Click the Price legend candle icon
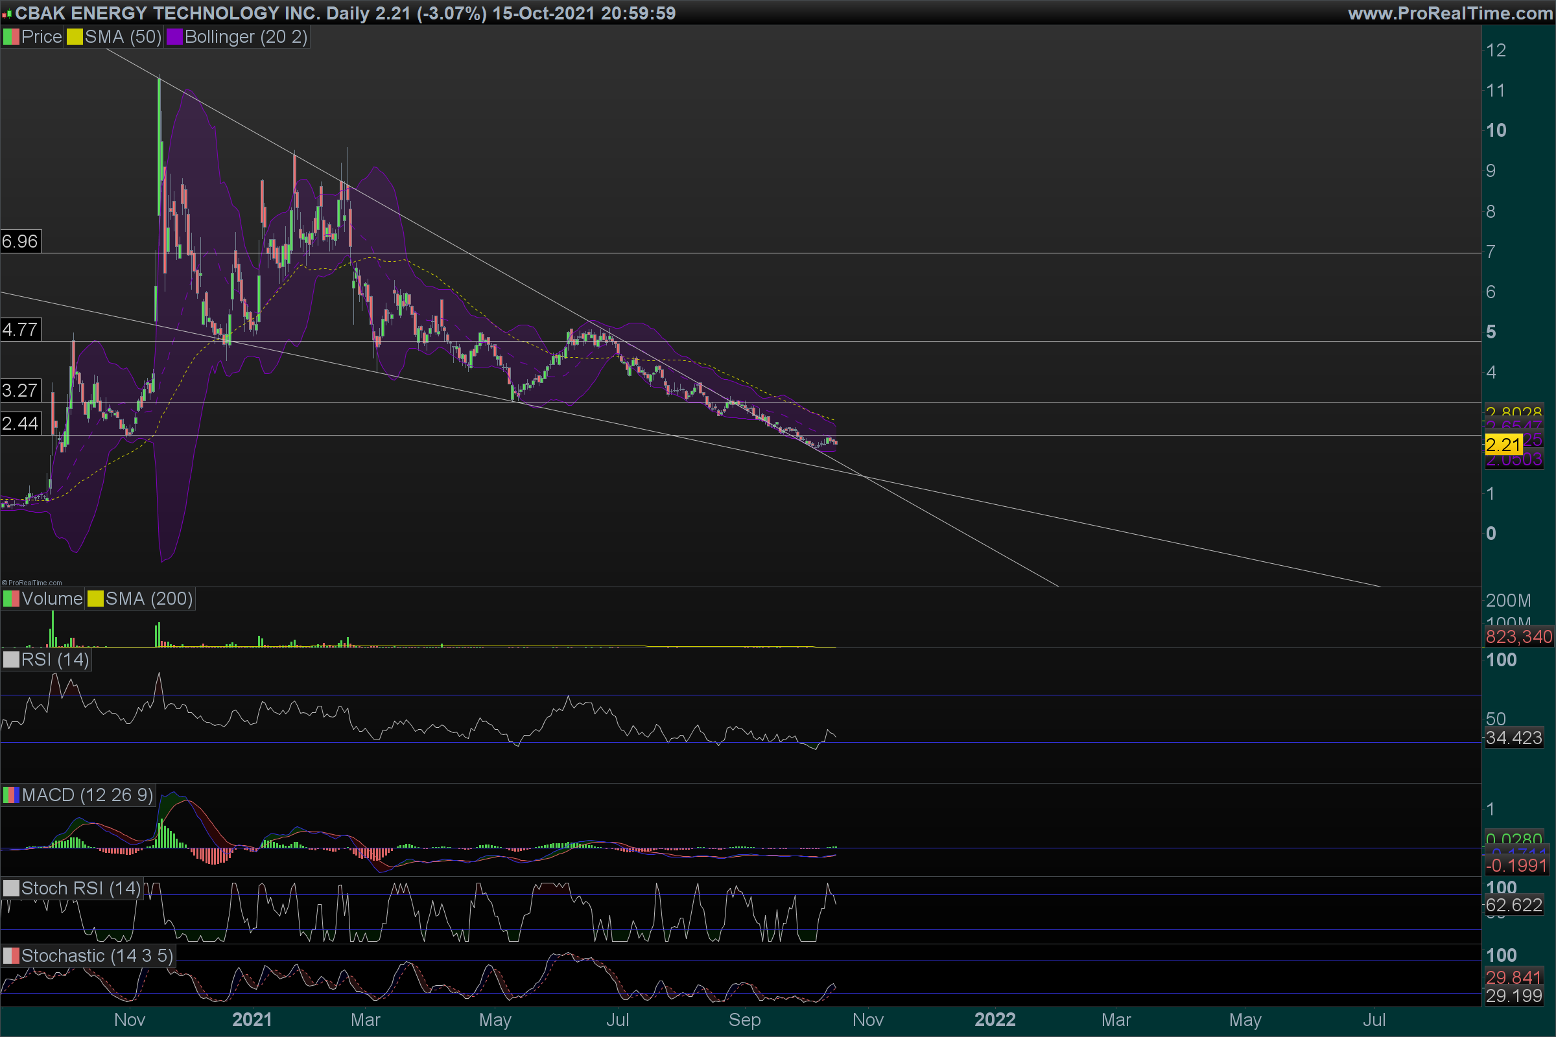The height and width of the screenshot is (1037, 1556). [11, 37]
